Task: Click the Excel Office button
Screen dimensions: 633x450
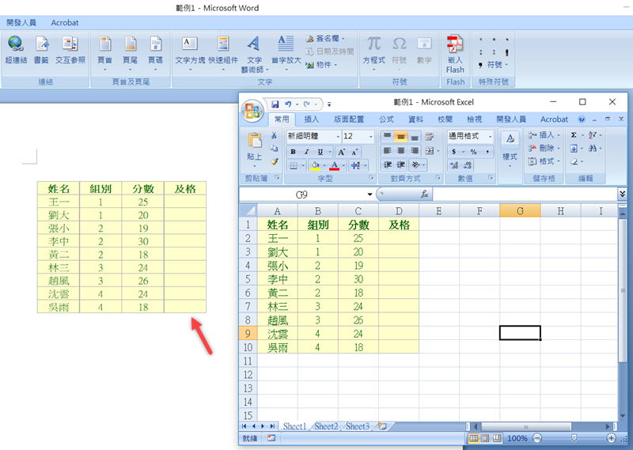Action: (x=252, y=111)
